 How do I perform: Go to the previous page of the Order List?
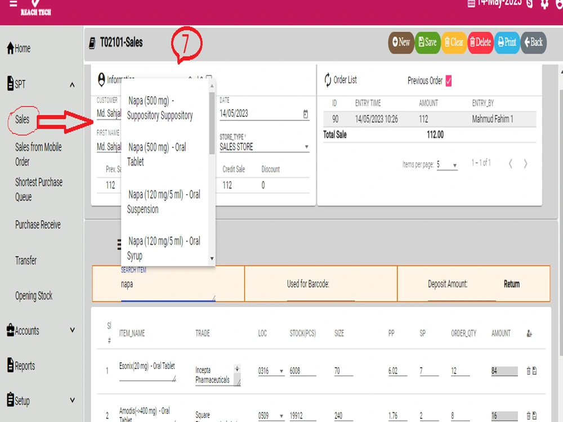tap(510, 164)
